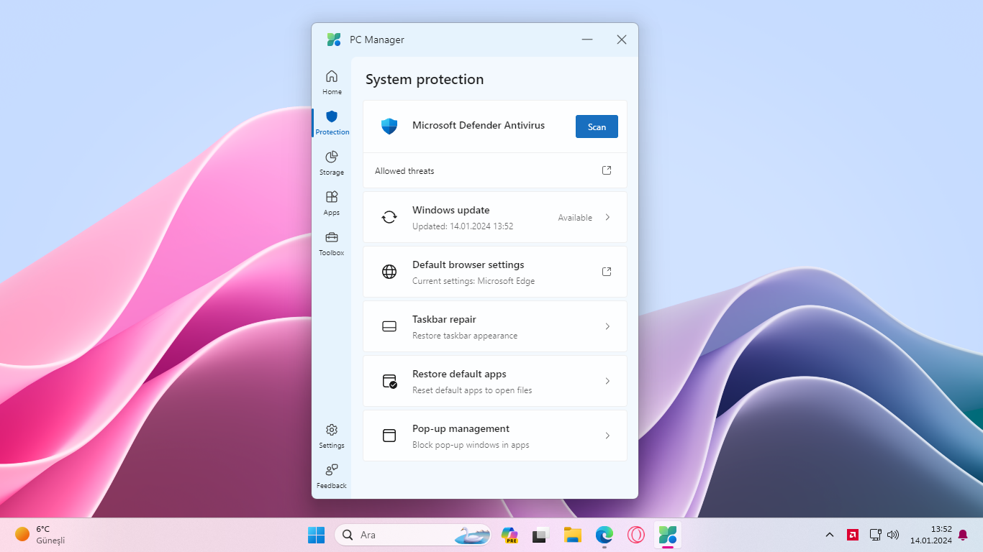Open volume control in system tray

tap(893, 535)
